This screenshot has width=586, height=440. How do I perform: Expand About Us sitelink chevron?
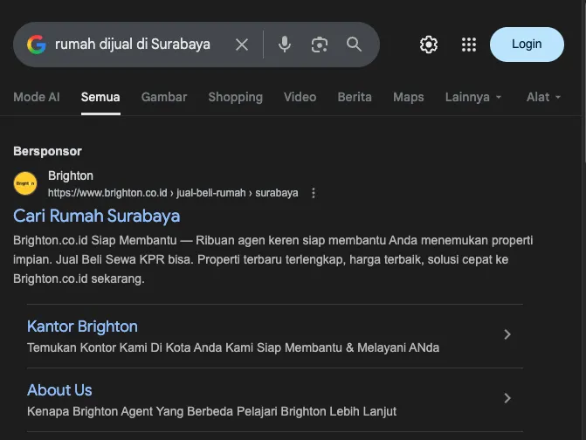click(x=507, y=398)
